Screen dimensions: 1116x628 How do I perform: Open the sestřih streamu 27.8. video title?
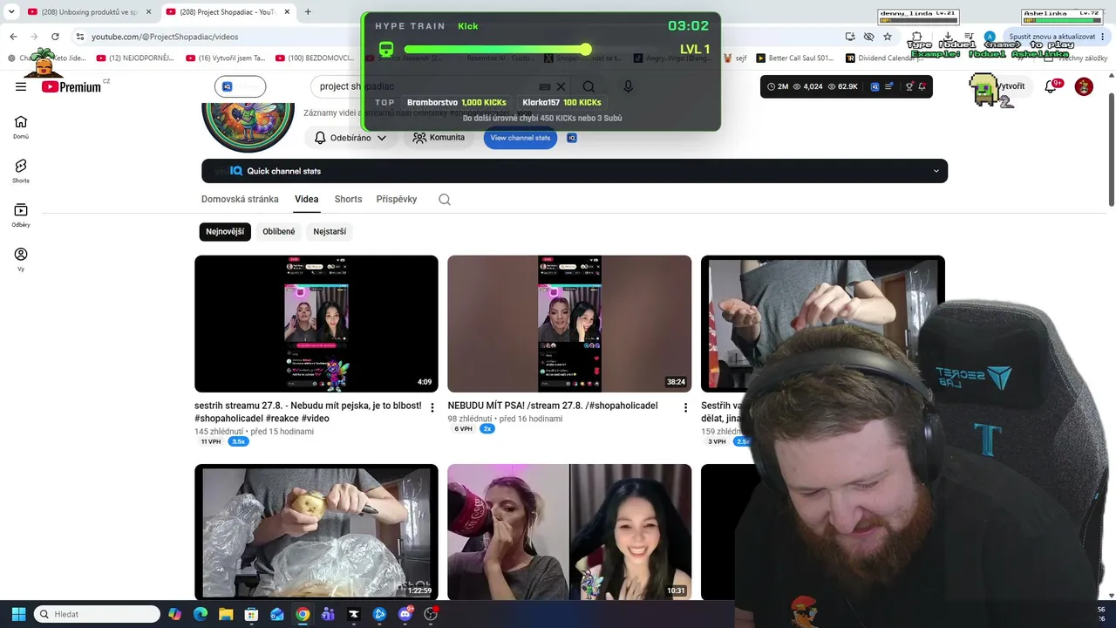point(308,412)
